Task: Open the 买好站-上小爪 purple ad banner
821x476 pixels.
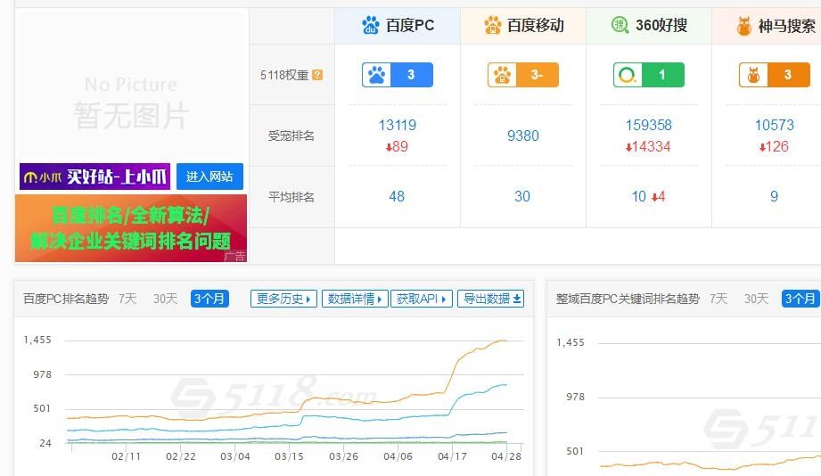Action: click(x=94, y=176)
